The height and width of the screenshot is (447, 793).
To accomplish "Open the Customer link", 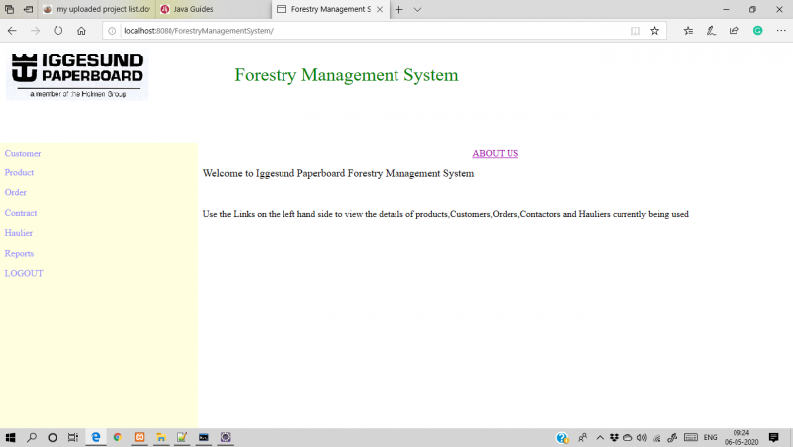I will [x=23, y=154].
